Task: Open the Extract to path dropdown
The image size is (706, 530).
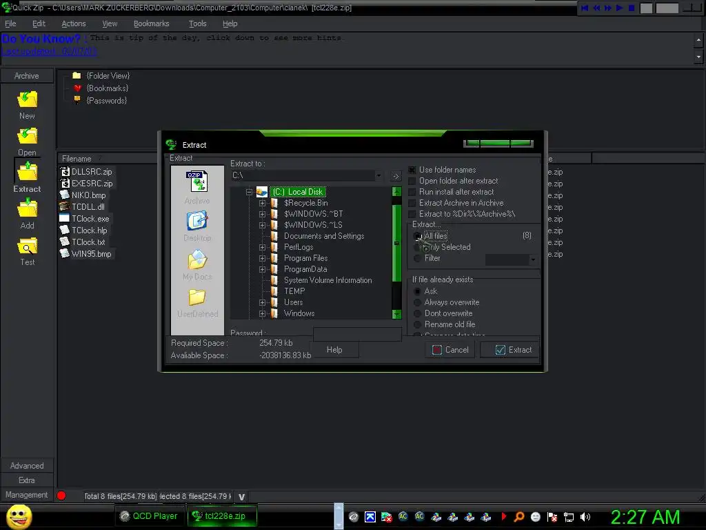Action: click(379, 175)
